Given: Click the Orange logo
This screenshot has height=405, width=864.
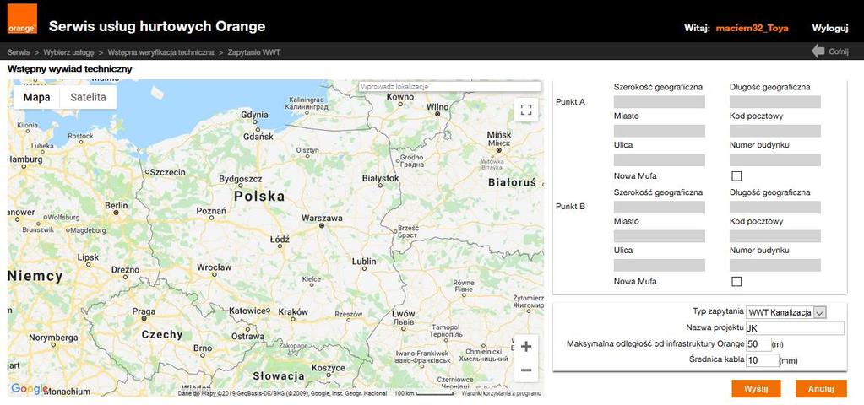Looking at the screenshot, I should [22, 19].
